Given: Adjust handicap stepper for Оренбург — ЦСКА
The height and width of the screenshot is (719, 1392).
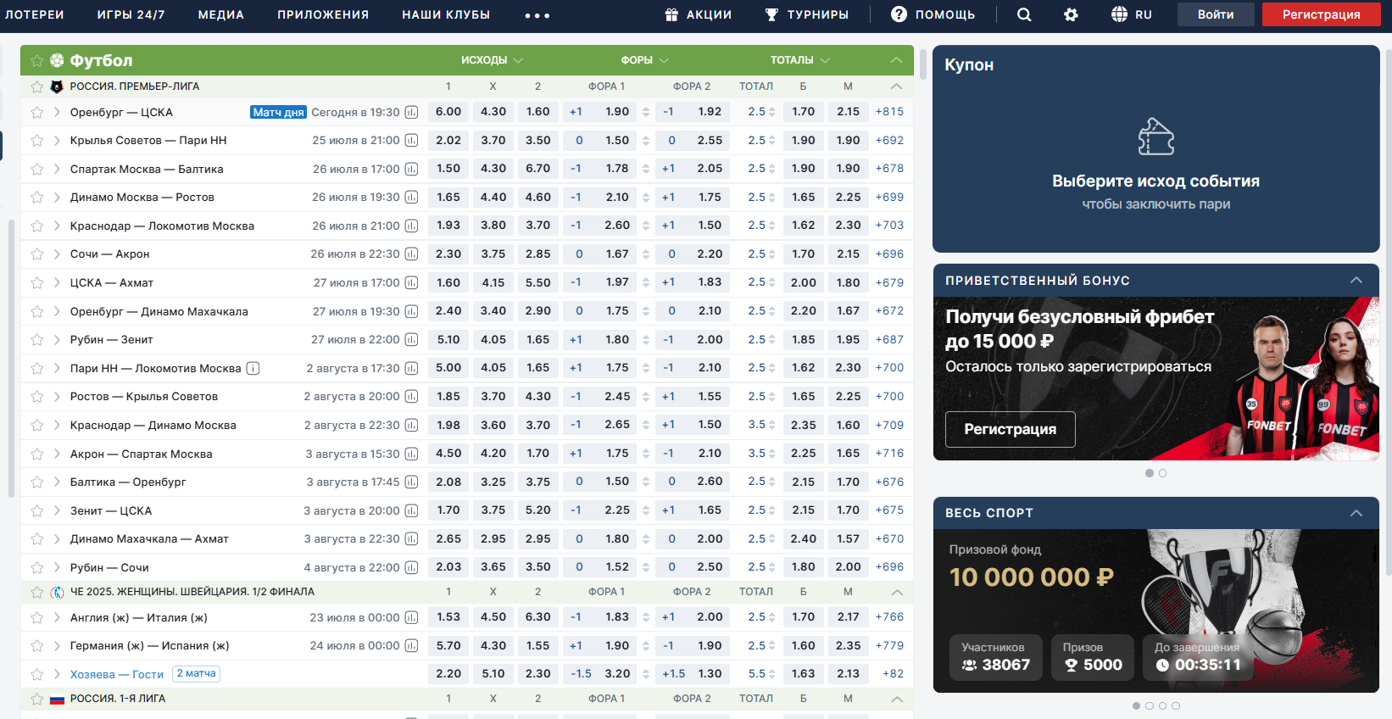Looking at the screenshot, I should coord(646,112).
